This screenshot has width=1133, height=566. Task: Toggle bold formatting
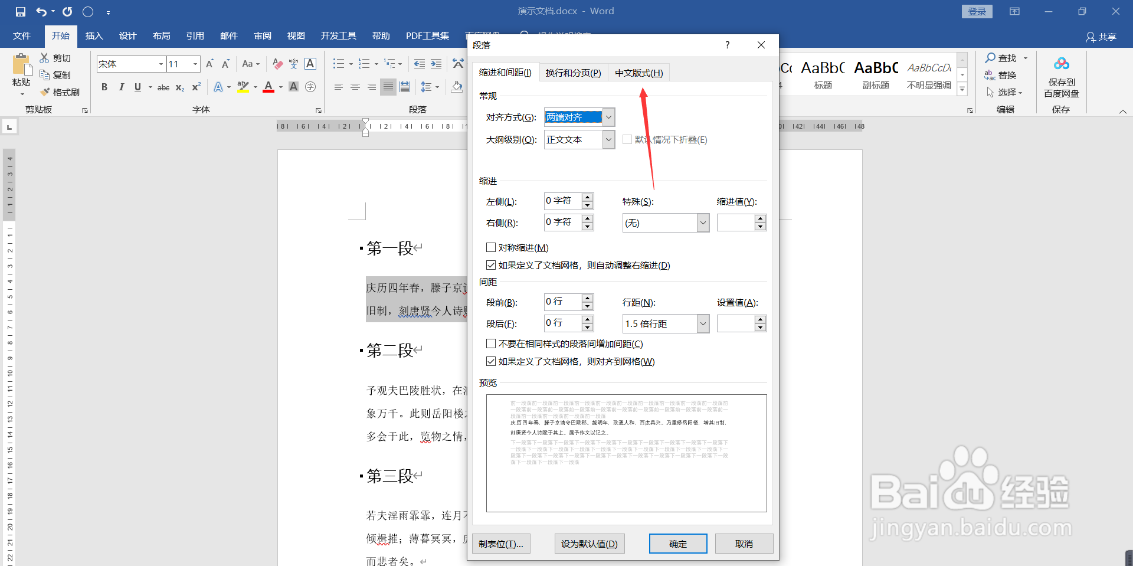(104, 87)
